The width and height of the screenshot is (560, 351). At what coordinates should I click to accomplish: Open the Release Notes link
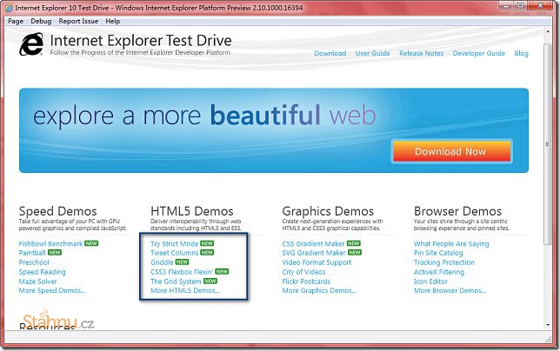(422, 53)
